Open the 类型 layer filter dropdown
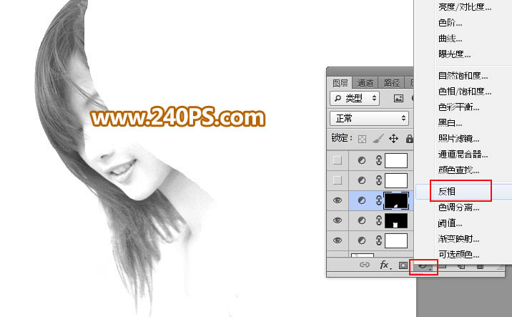512x317 pixels. 355,98
